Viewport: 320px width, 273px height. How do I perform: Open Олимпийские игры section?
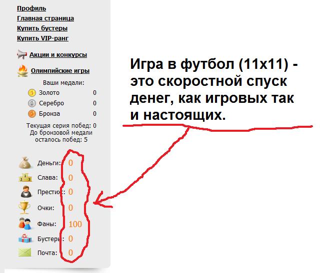click(60, 71)
